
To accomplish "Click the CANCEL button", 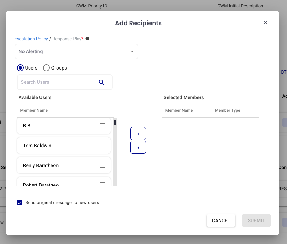I will [x=221, y=220].
